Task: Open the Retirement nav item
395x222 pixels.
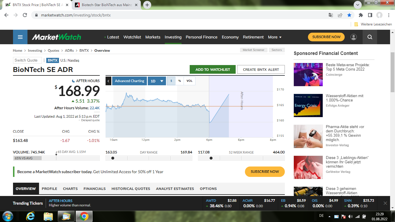Action: point(253,37)
